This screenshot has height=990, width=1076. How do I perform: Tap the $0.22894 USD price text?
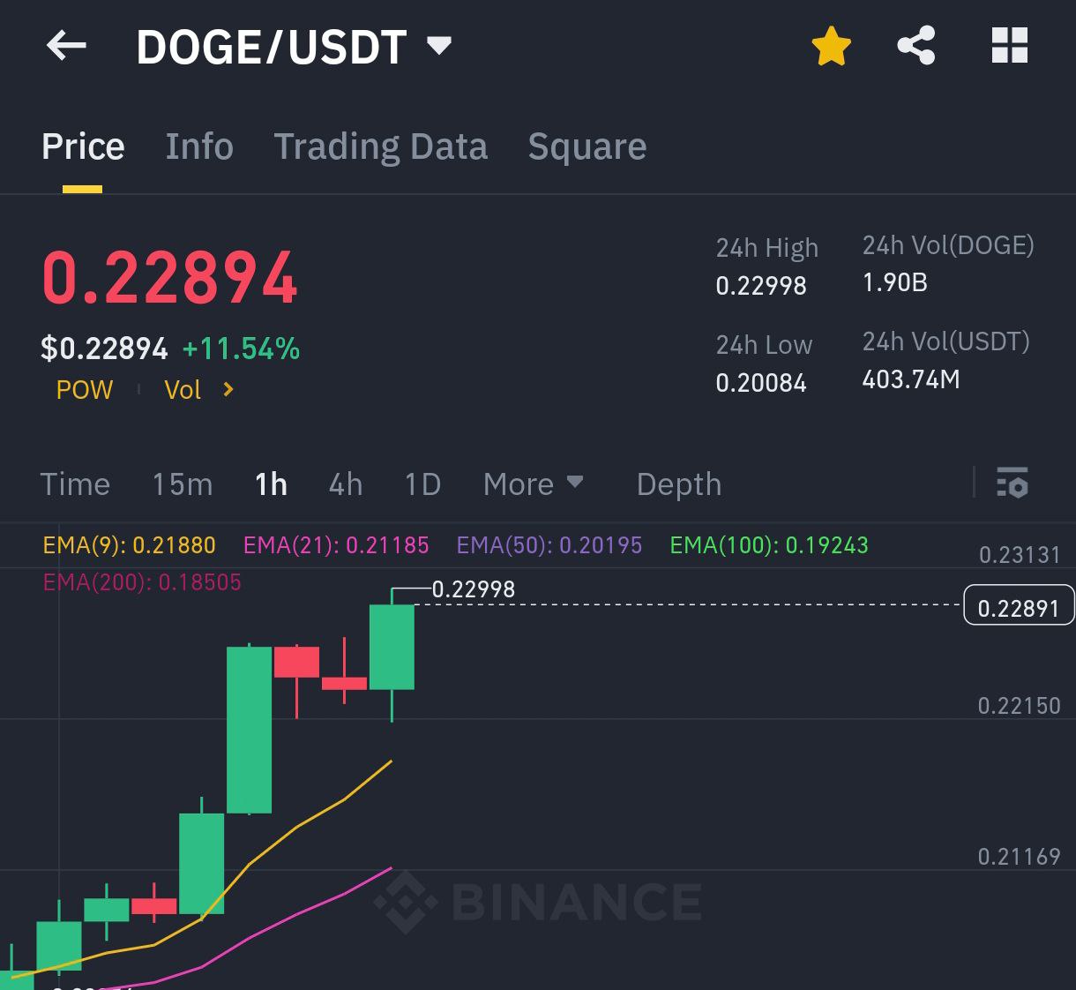pos(104,349)
